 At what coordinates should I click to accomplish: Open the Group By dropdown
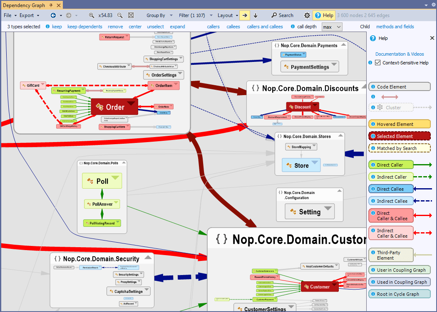coord(159,15)
